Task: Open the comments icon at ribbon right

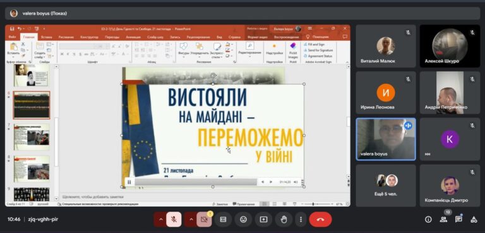Action: click(345, 37)
